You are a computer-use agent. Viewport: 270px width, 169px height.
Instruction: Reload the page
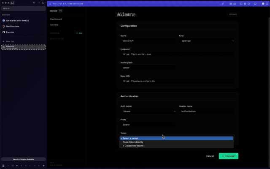click(43, 3)
